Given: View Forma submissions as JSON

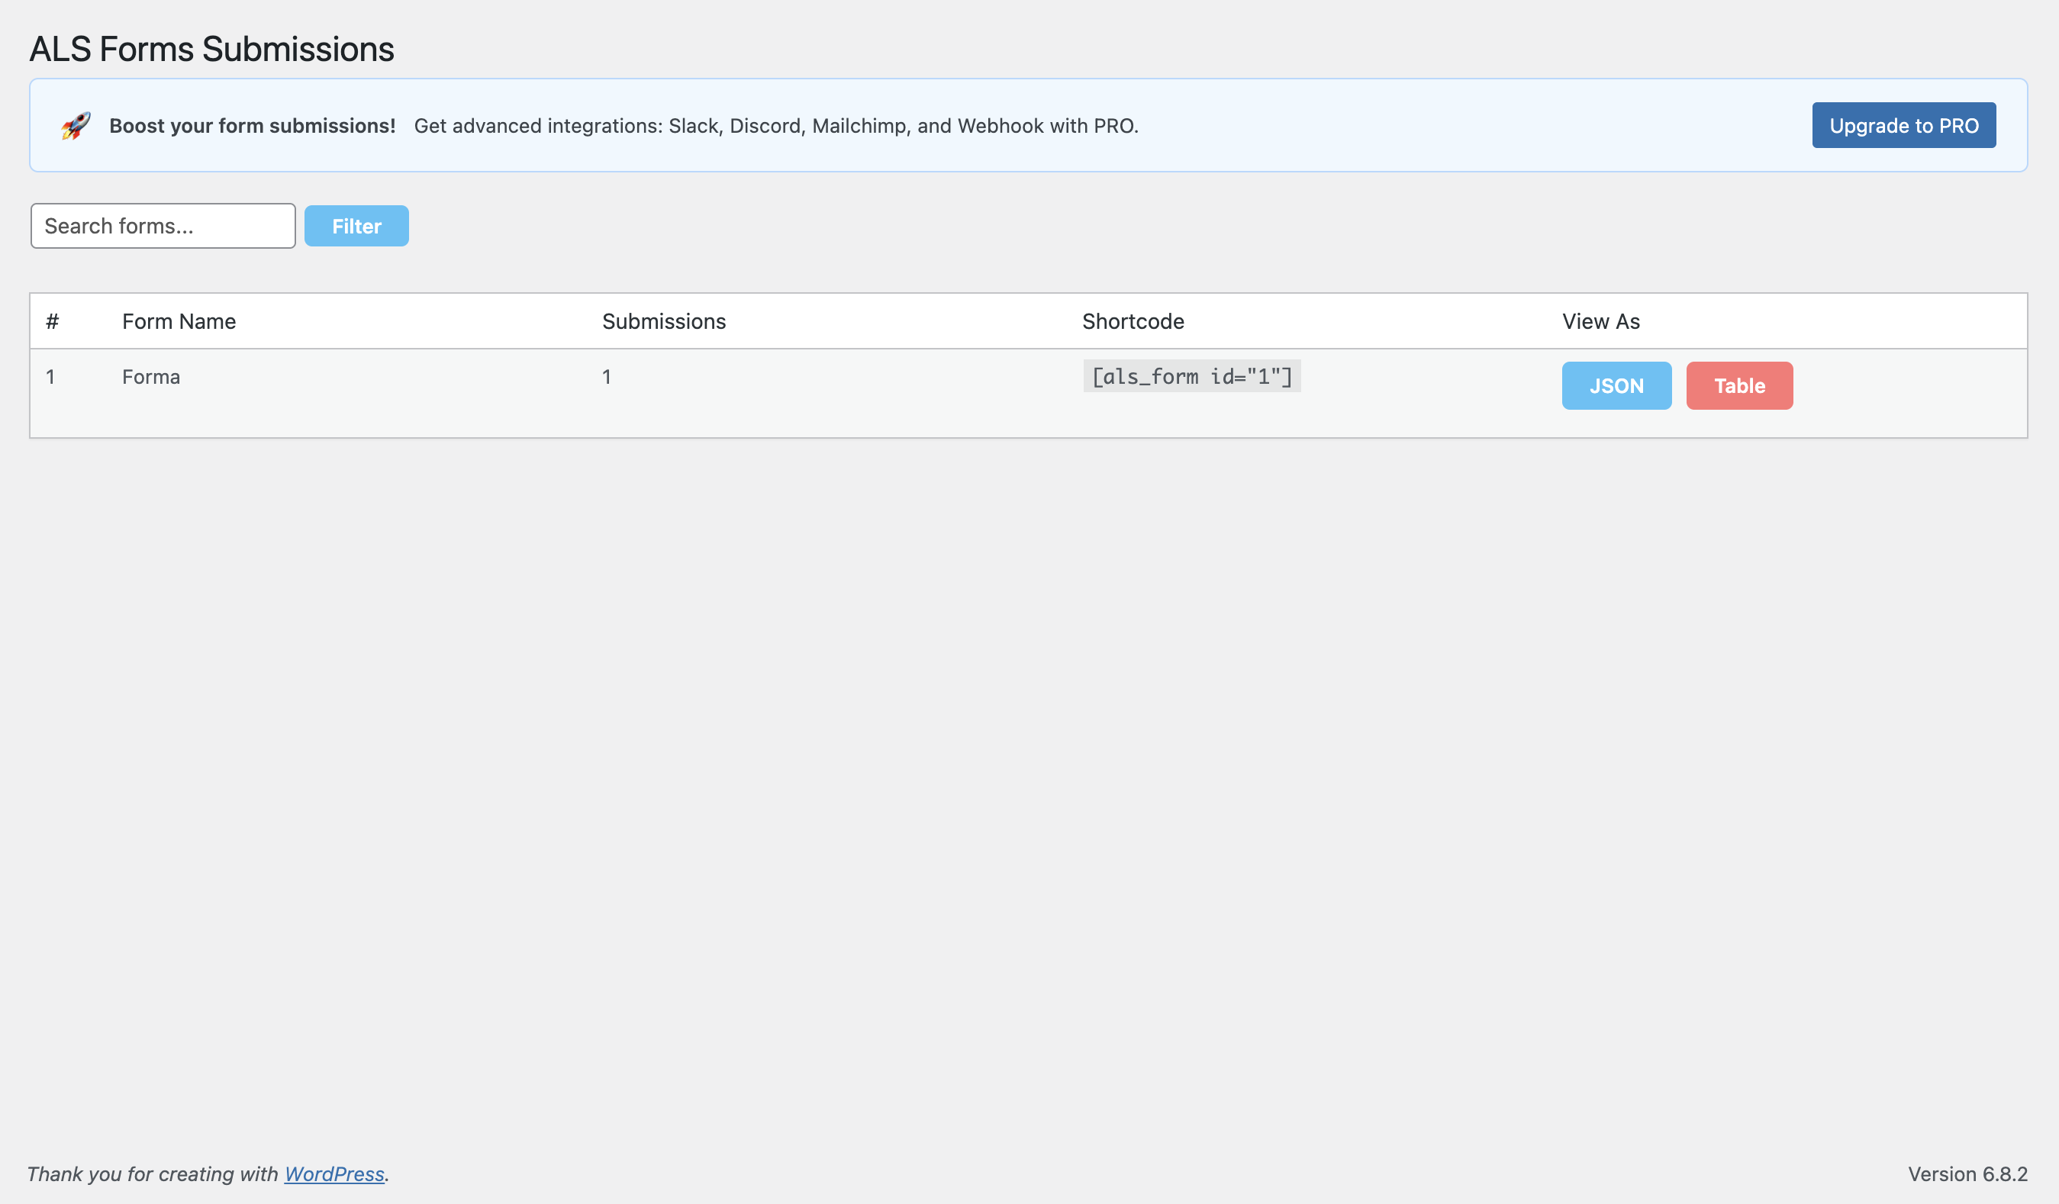Looking at the screenshot, I should pyautogui.click(x=1616, y=385).
